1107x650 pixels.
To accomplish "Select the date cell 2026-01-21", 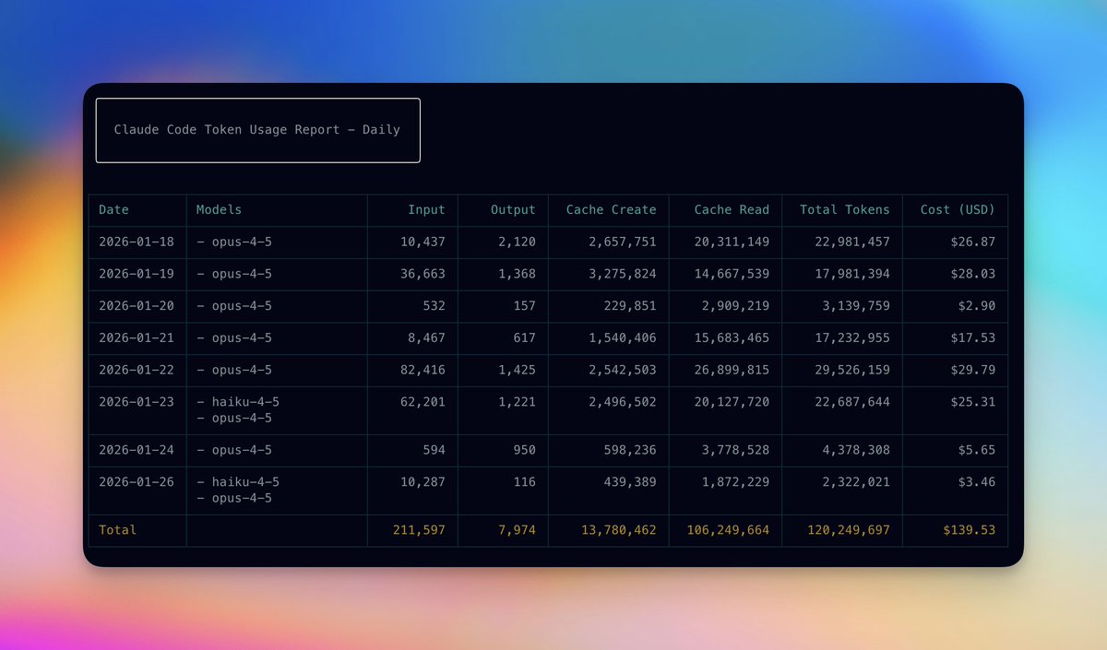I will [137, 338].
